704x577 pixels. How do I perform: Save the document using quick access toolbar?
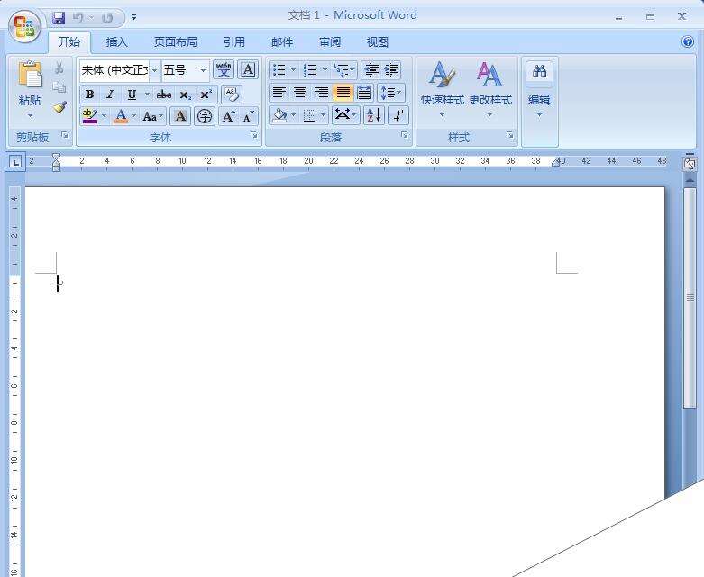click(x=59, y=18)
